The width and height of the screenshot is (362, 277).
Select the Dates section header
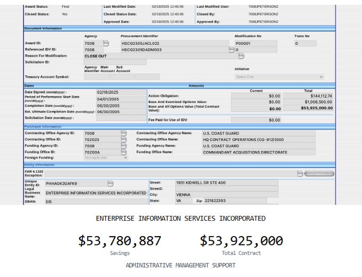[29, 86]
